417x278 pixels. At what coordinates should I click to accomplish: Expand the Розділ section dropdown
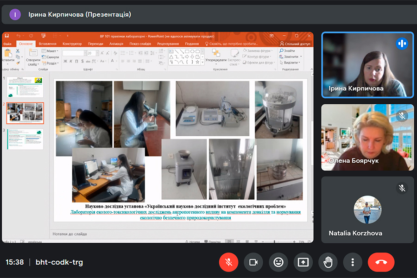click(x=50, y=63)
